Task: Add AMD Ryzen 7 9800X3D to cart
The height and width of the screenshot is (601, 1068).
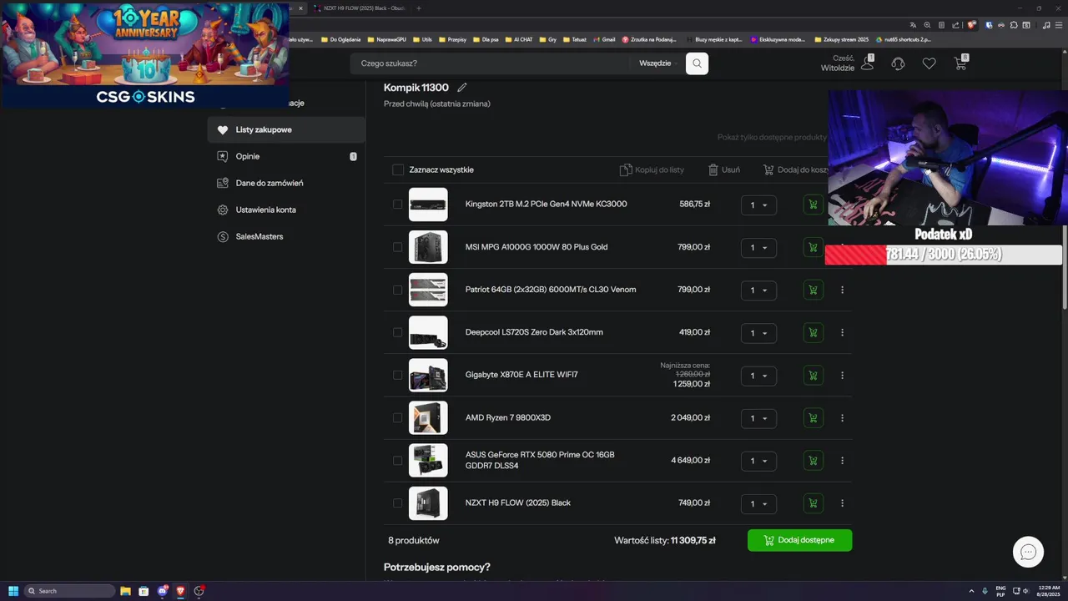Action: coord(813,418)
